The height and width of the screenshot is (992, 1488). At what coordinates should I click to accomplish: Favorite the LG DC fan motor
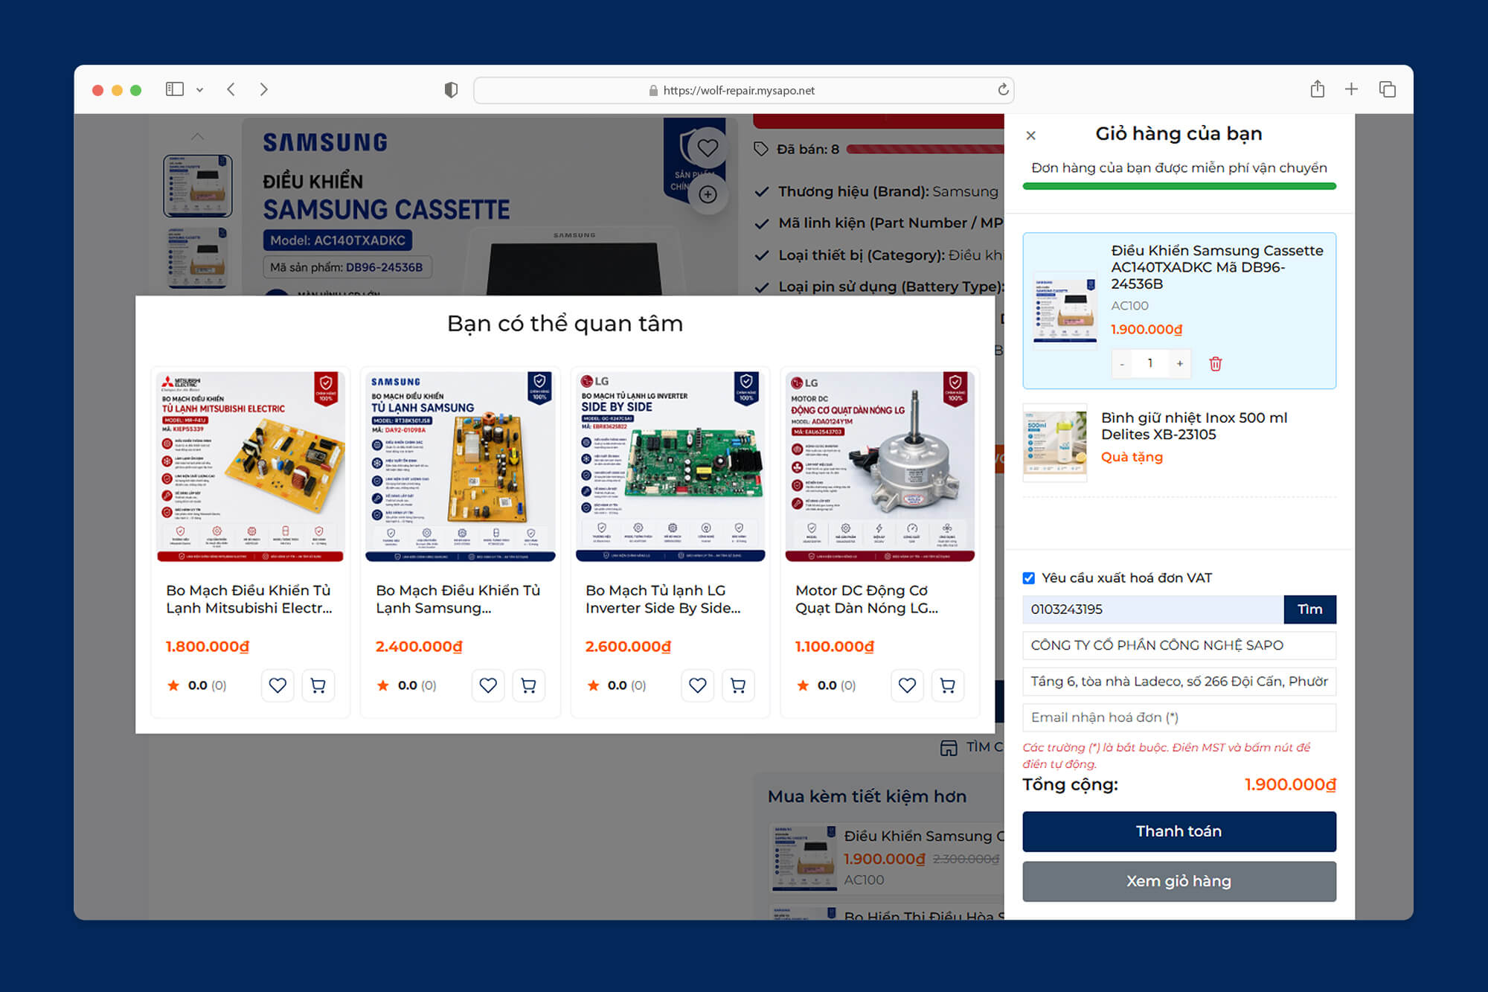pyautogui.click(x=907, y=685)
